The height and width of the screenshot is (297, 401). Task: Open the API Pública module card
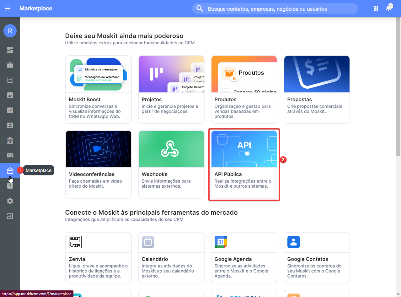point(244,164)
